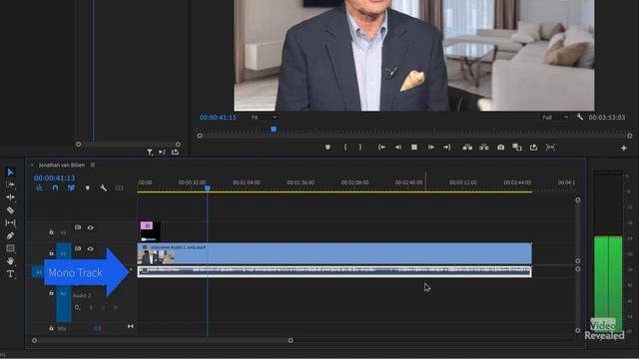Lock the V1 track

(51, 253)
